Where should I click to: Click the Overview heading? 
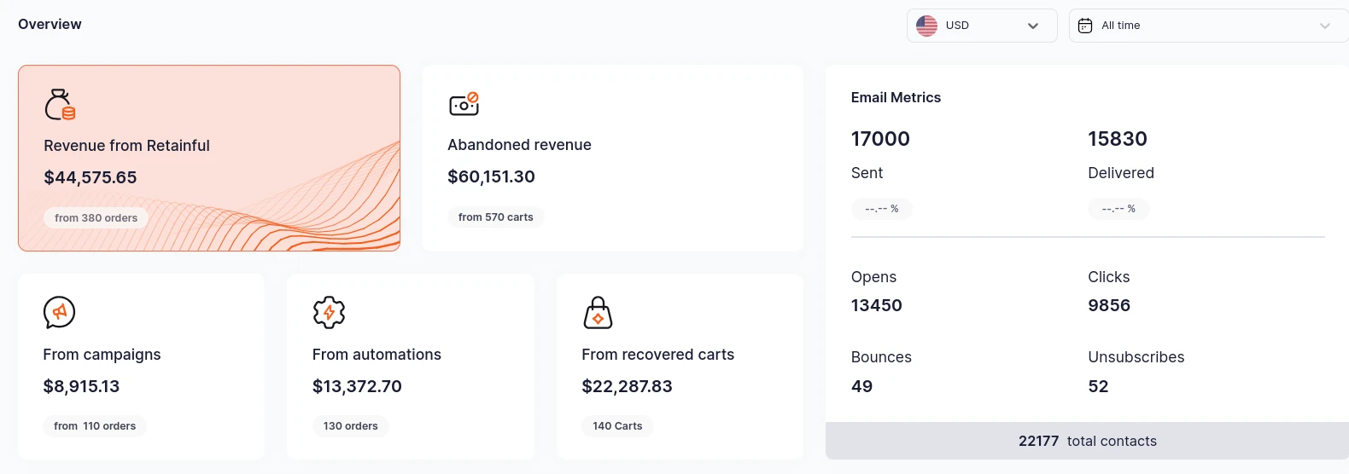coord(50,25)
